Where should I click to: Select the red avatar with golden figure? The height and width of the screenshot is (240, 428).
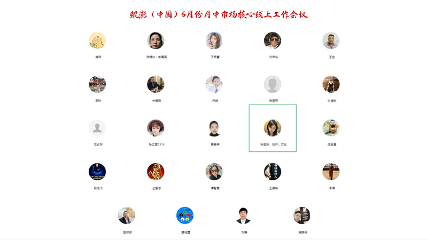[155, 172]
